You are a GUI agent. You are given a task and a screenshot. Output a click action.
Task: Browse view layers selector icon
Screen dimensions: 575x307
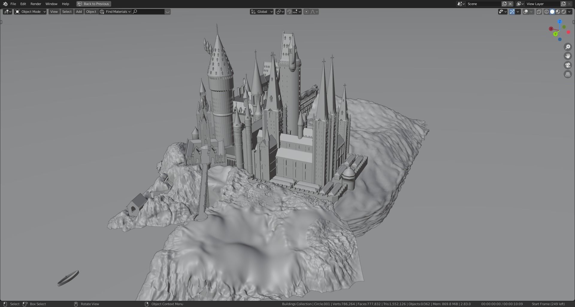520,4
